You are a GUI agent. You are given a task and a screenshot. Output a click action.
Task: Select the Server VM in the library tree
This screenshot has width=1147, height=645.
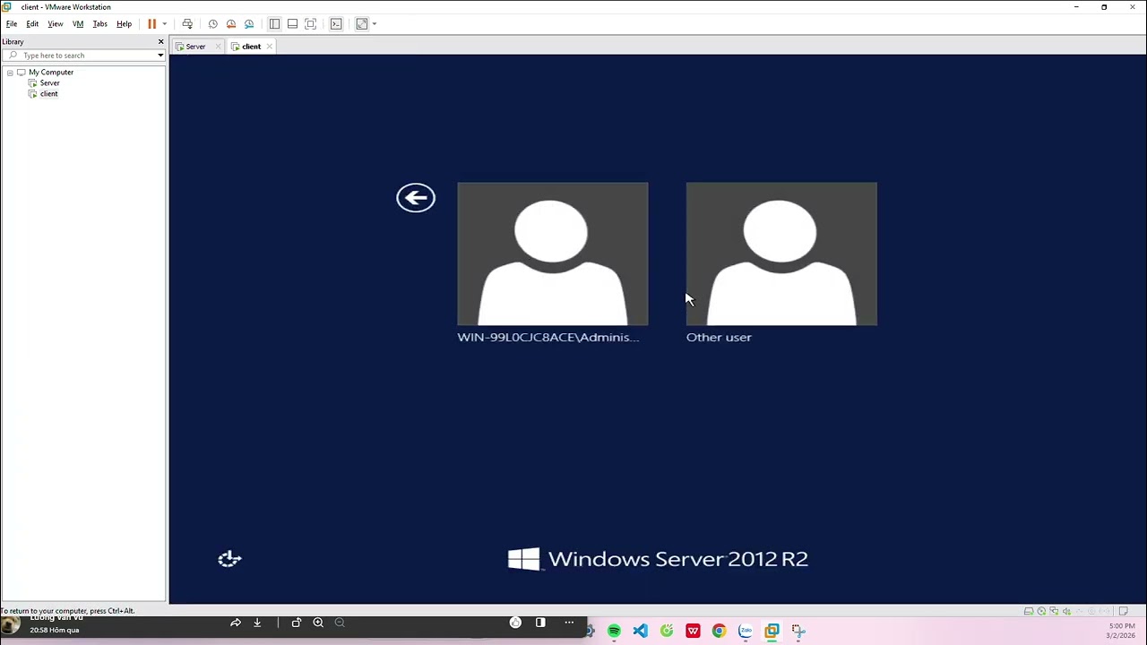[49, 83]
